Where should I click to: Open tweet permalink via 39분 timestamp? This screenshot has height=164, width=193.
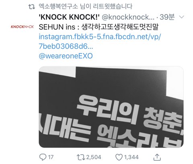pyautogui.click(x=167, y=17)
